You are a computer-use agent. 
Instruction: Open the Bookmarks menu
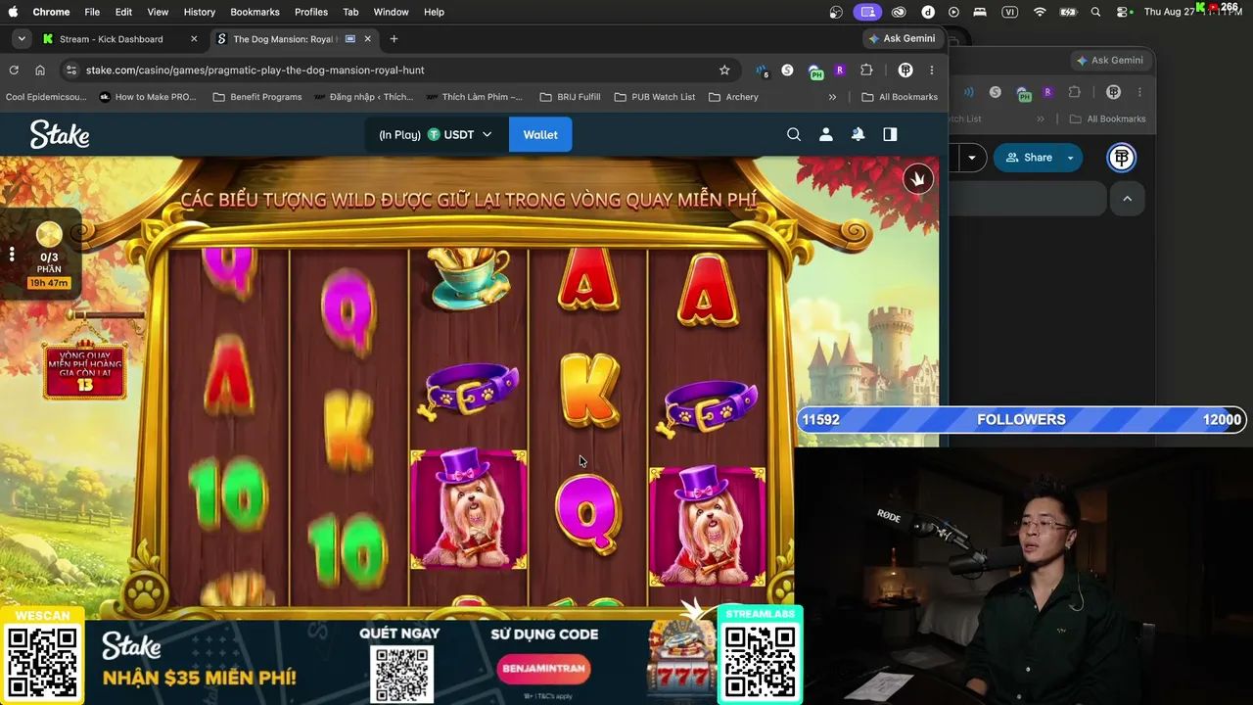[255, 12]
